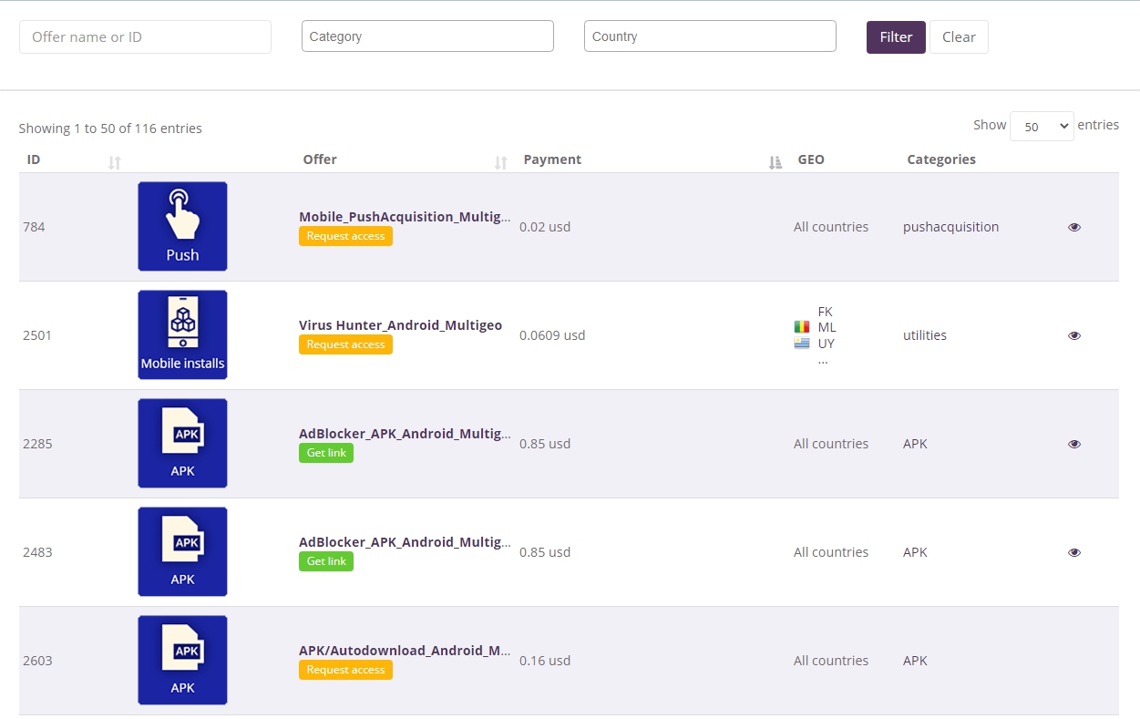Click the Clear button
Screen dimensions: 1140x719
pyautogui.click(x=959, y=37)
